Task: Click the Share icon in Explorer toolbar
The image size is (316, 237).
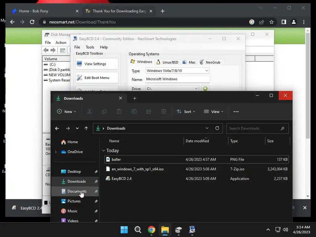Action: [x=149, y=111]
